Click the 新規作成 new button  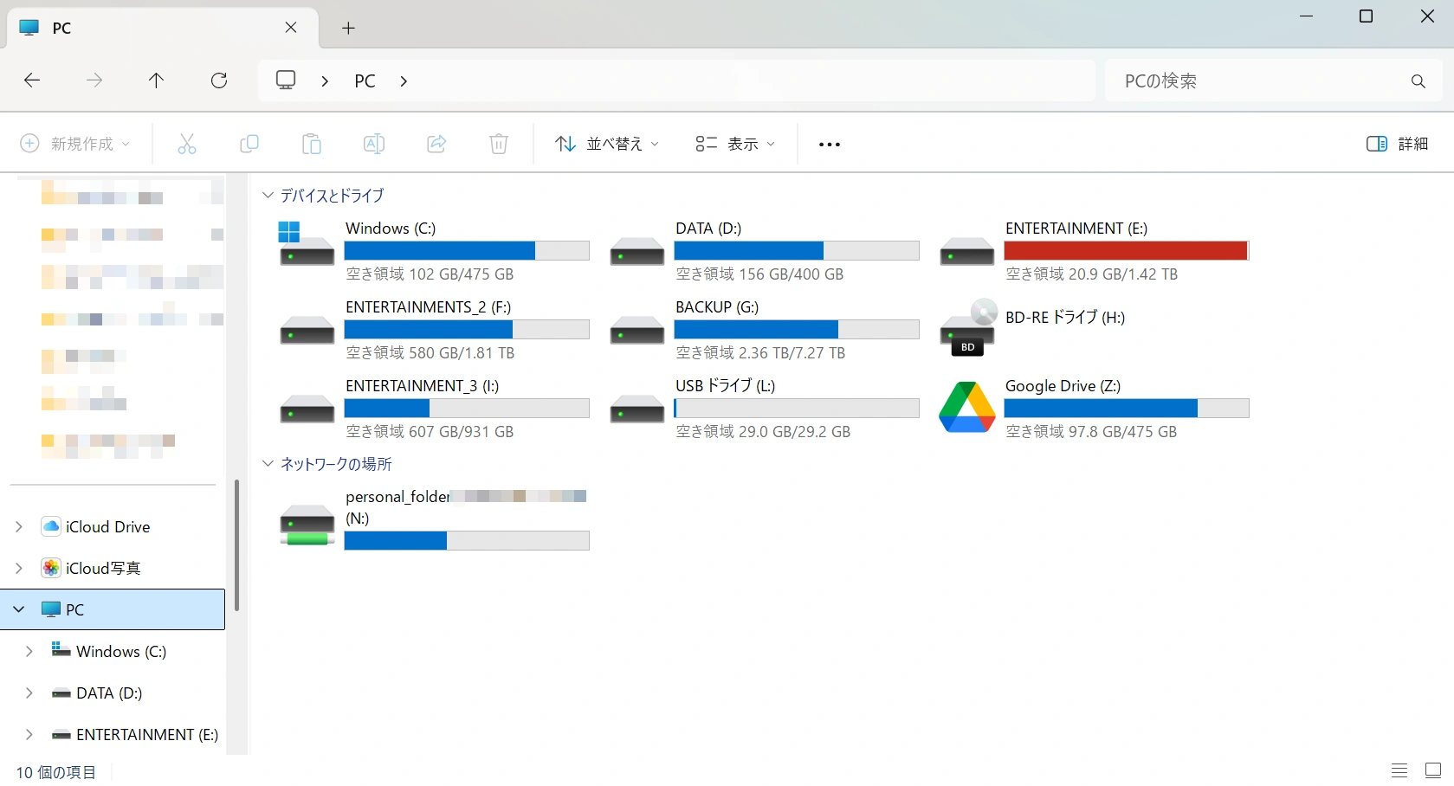tap(75, 144)
